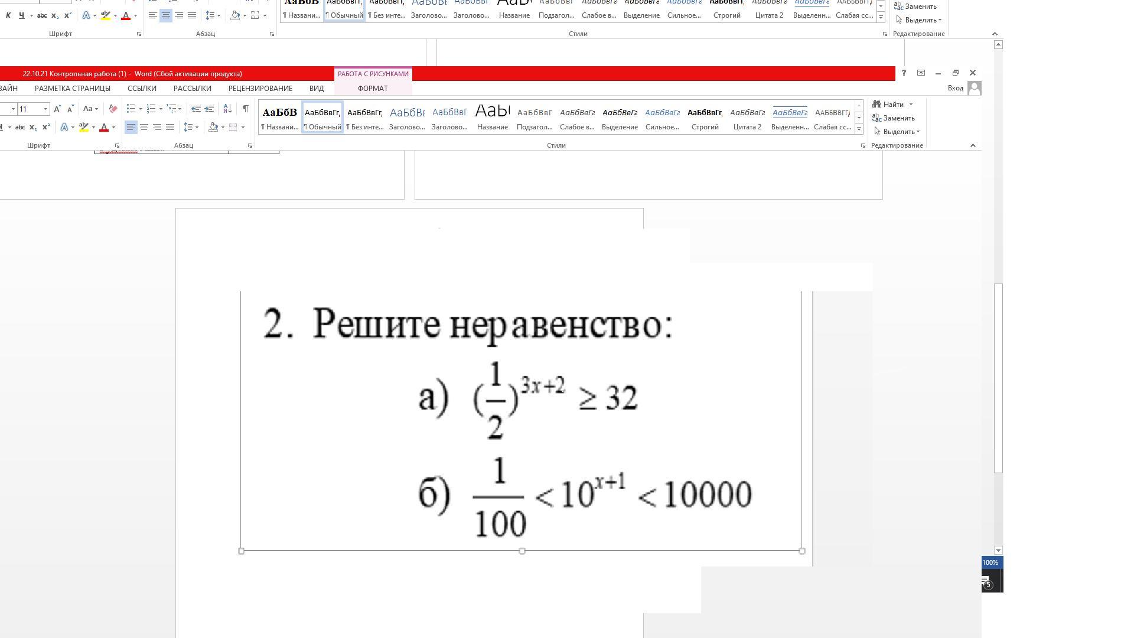Viewport: 1134px width, 638px height.
Task: Click the Decrease Font Size icon
Action: pos(70,109)
